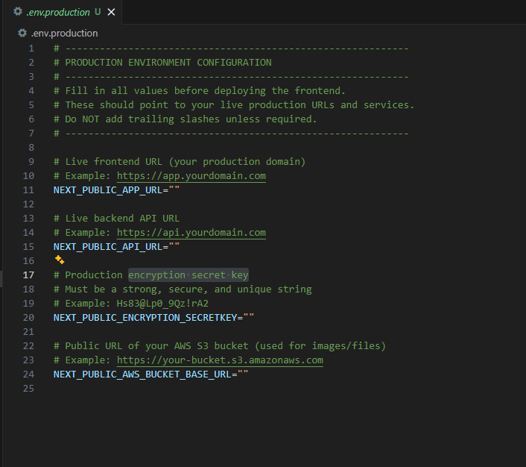526x467 pixels.
Task: Click line number 24 in the gutter
Action: (x=28, y=374)
